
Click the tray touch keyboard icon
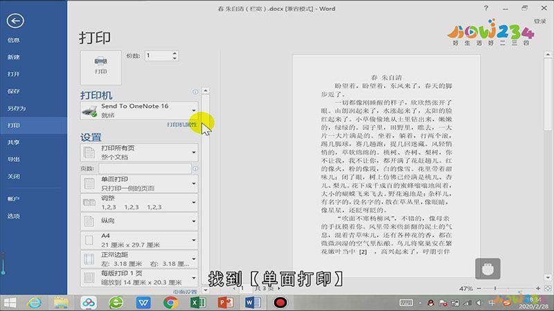406,303
